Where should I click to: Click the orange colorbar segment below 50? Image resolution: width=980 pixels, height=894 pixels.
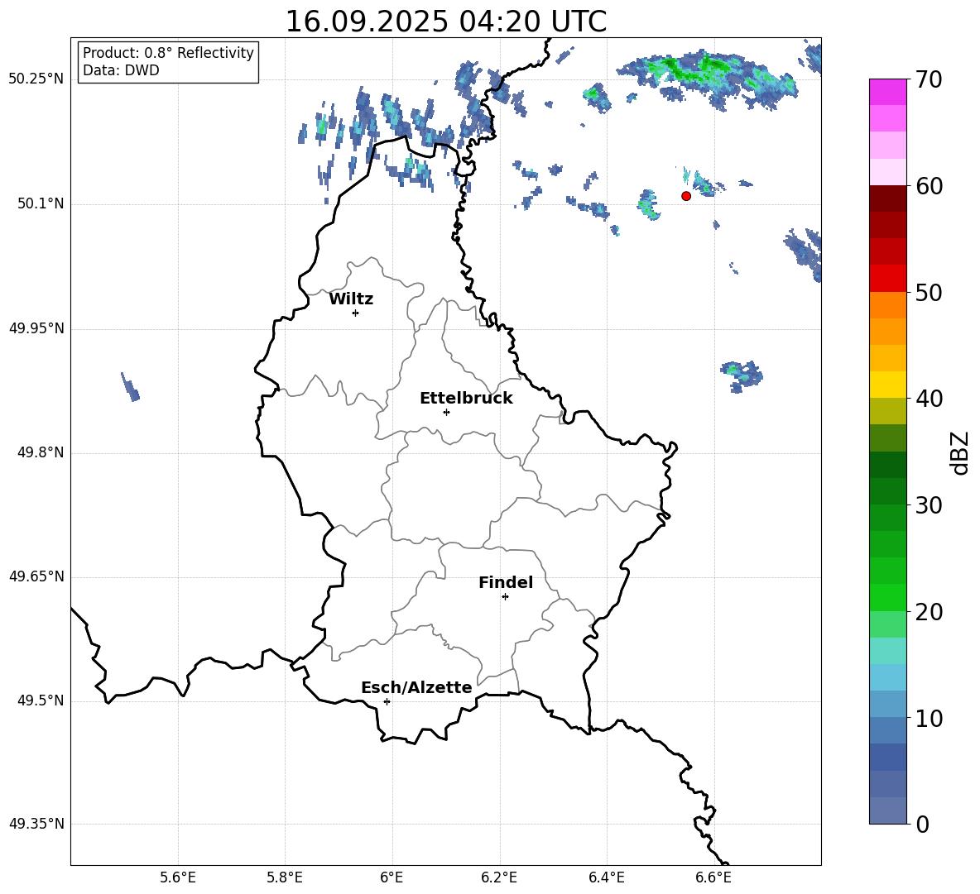click(887, 305)
